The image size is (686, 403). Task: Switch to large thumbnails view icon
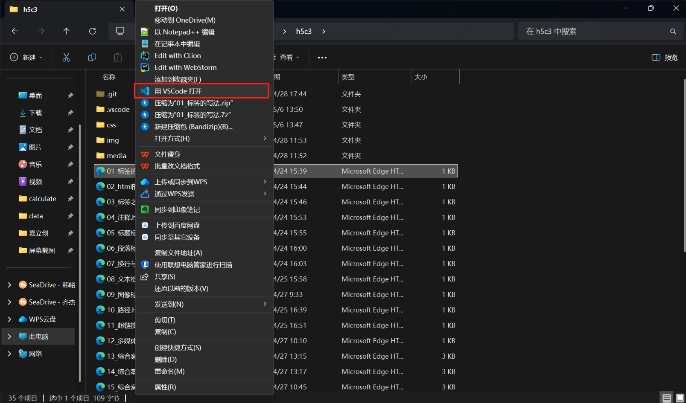pos(680,398)
